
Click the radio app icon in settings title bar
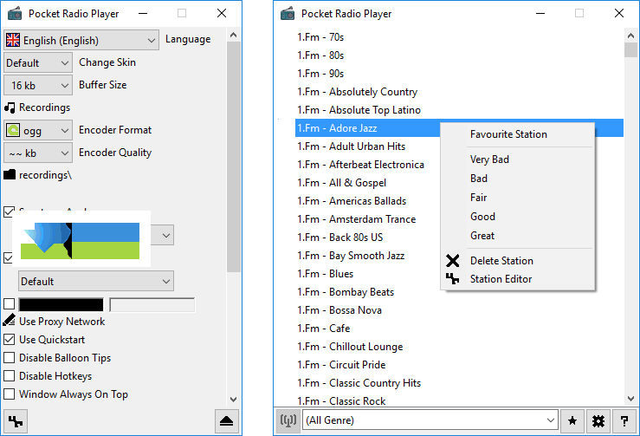tap(15, 13)
